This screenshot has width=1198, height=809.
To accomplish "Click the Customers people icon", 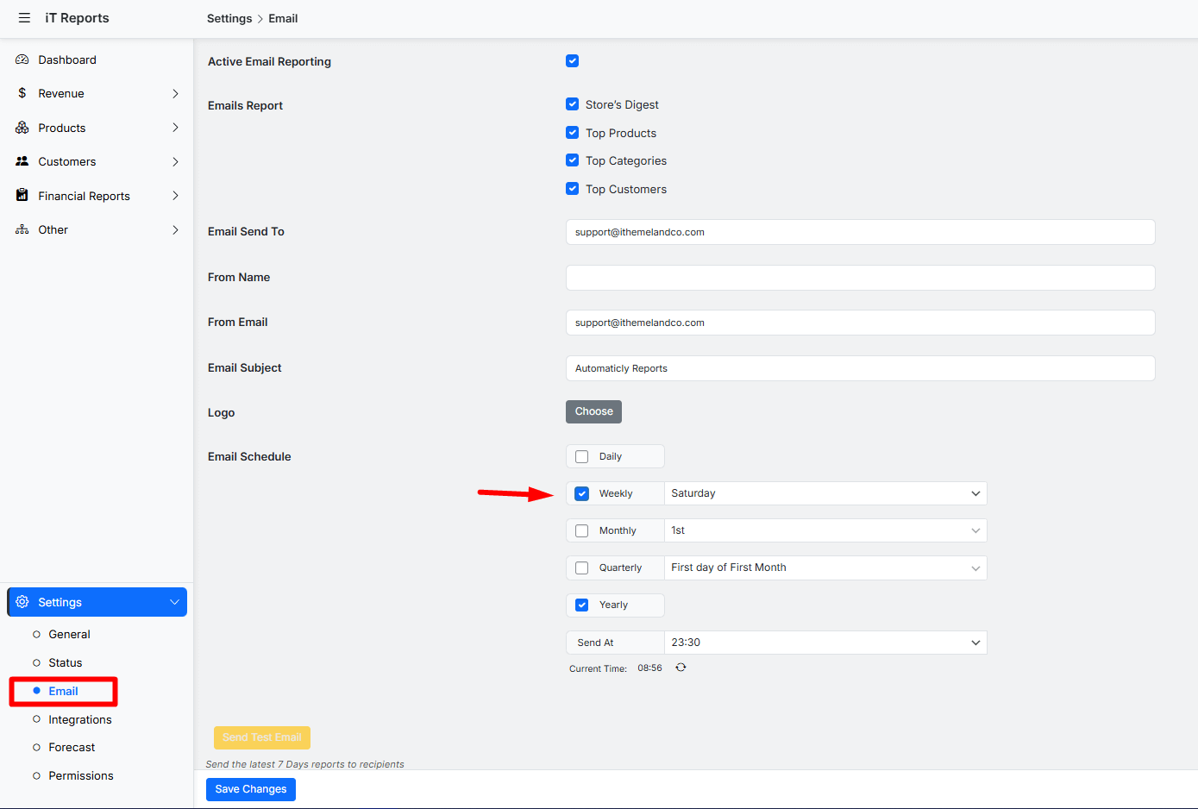I will tap(22, 161).
